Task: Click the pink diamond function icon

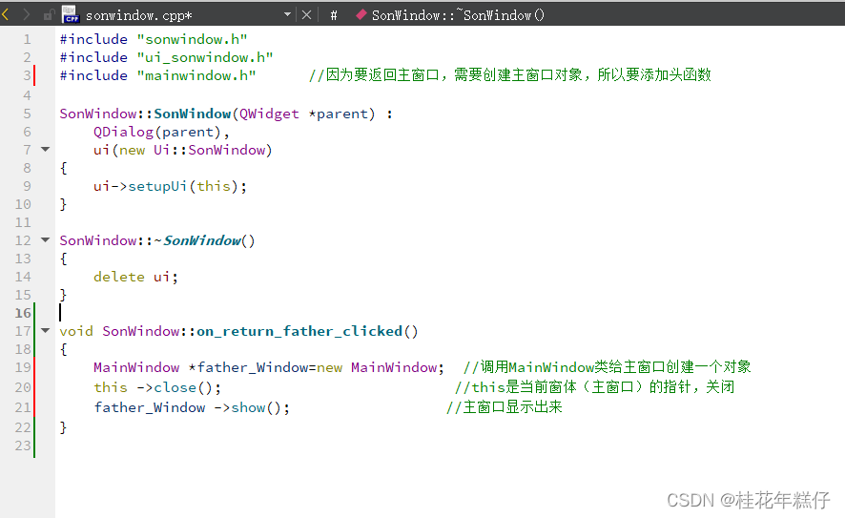Action: point(361,15)
